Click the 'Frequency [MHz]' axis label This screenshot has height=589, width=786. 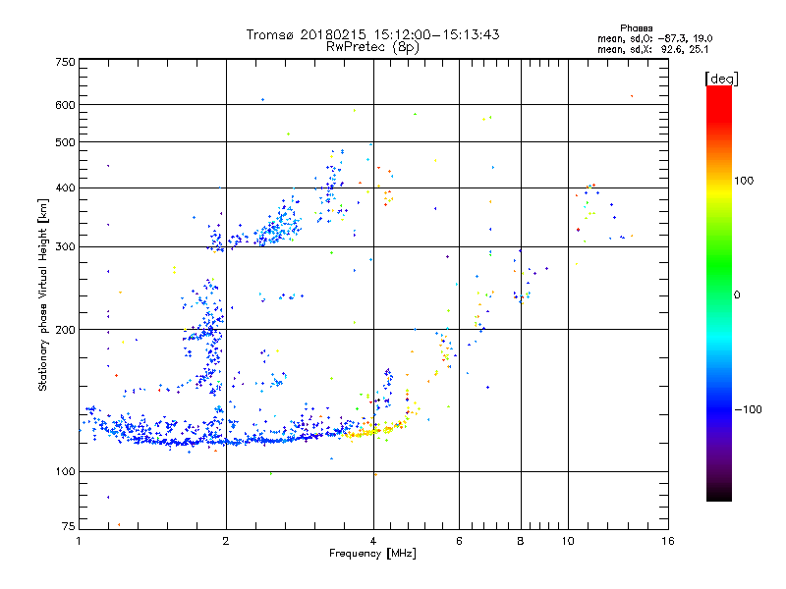pyautogui.click(x=372, y=554)
